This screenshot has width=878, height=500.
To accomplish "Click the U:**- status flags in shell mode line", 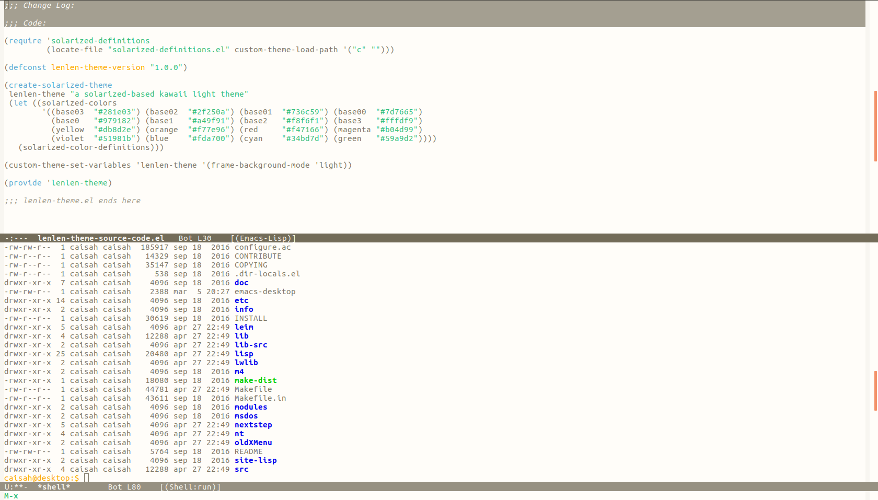I will pyautogui.click(x=16, y=487).
